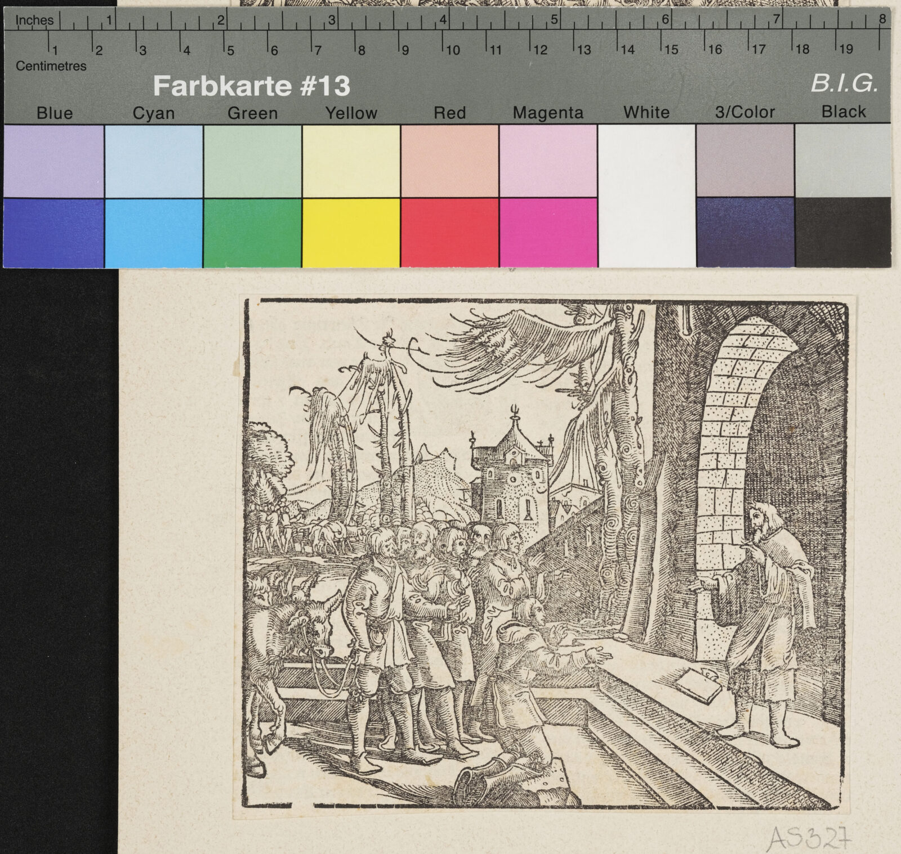
Task: Click the B.I.G. logo text
Action: click(844, 83)
